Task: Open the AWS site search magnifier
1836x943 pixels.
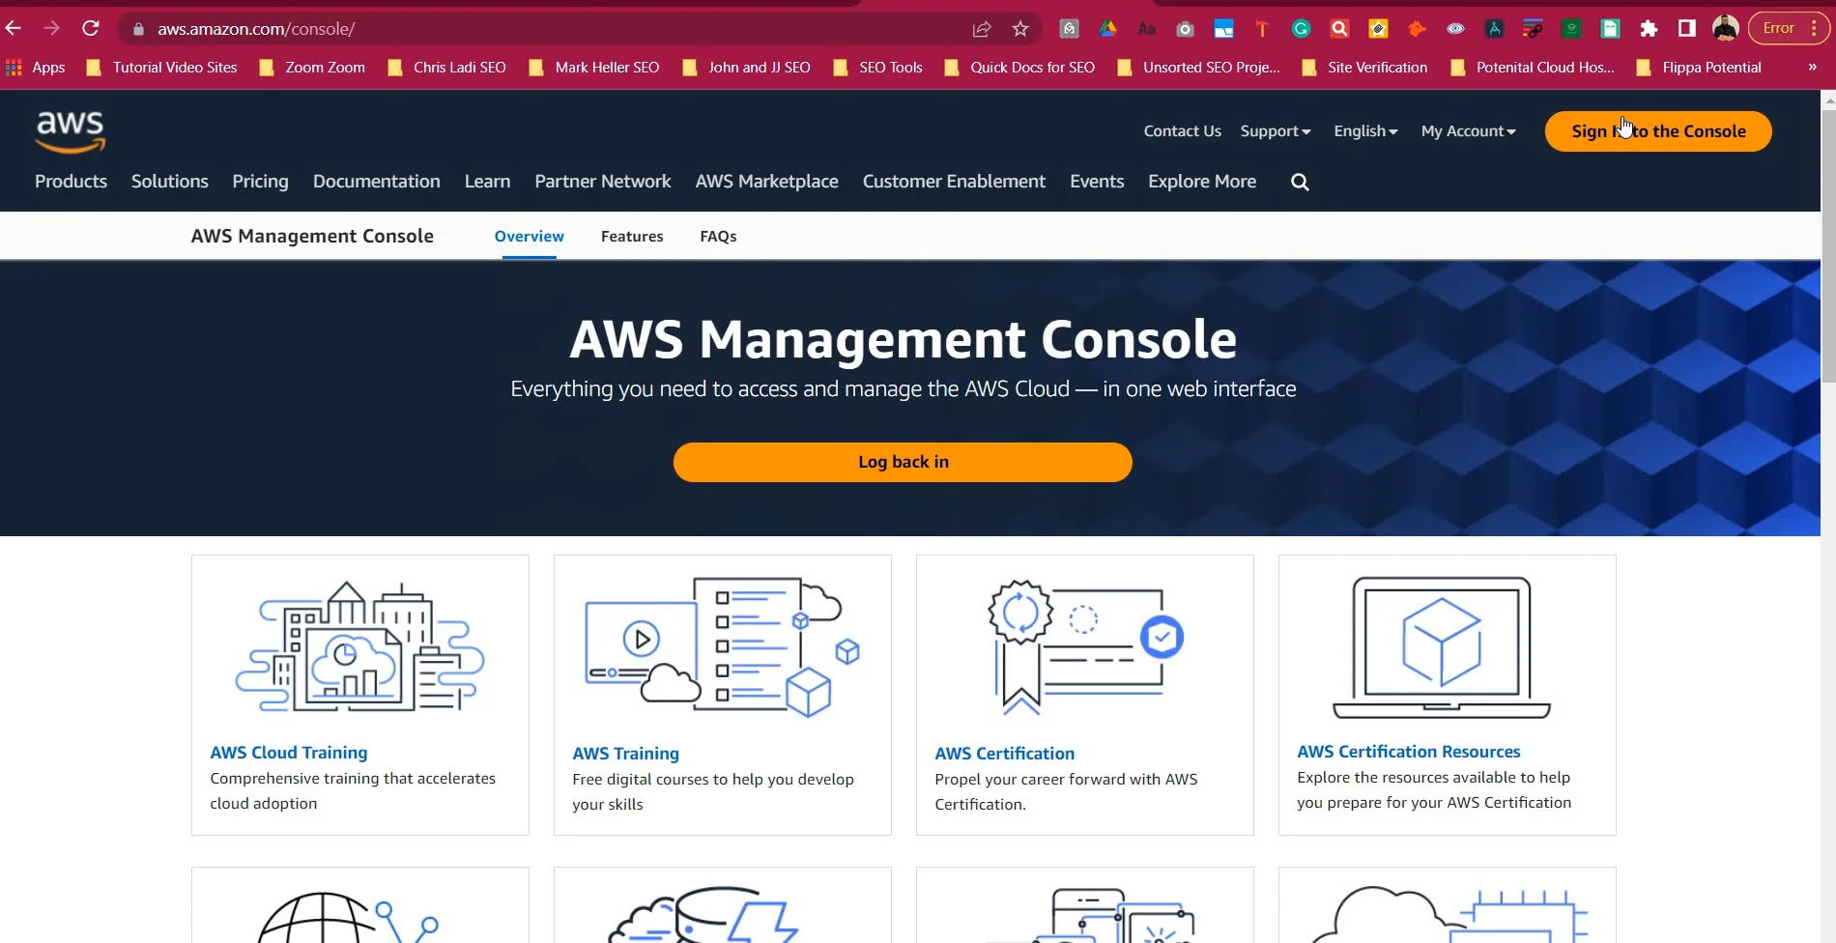Action: 1300,182
